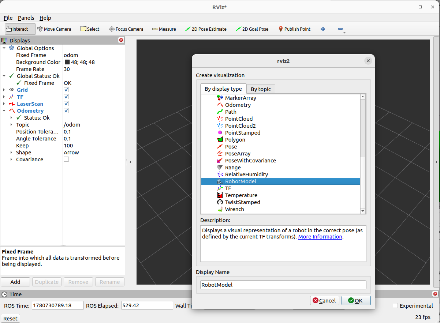
Task: Toggle the LaserScan display checkbox
Action: point(66,104)
